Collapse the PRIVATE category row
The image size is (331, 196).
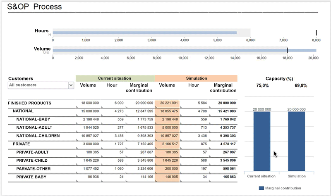tap(22, 144)
